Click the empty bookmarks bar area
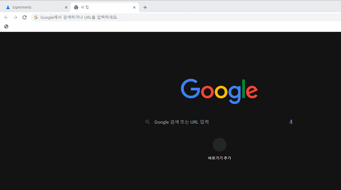 pyautogui.click(x=171, y=26)
